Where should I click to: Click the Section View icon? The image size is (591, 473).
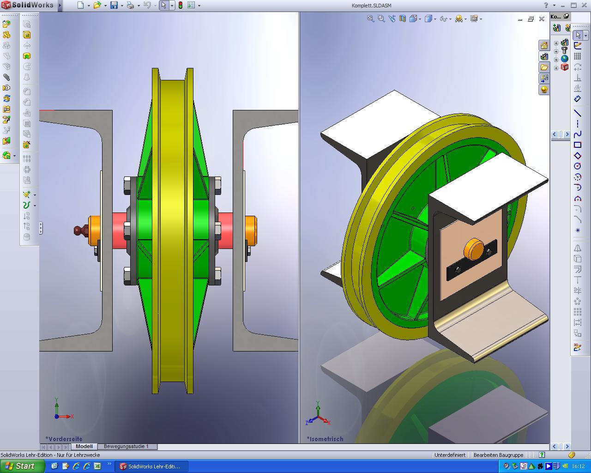pyautogui.click(x=403, y=18)
